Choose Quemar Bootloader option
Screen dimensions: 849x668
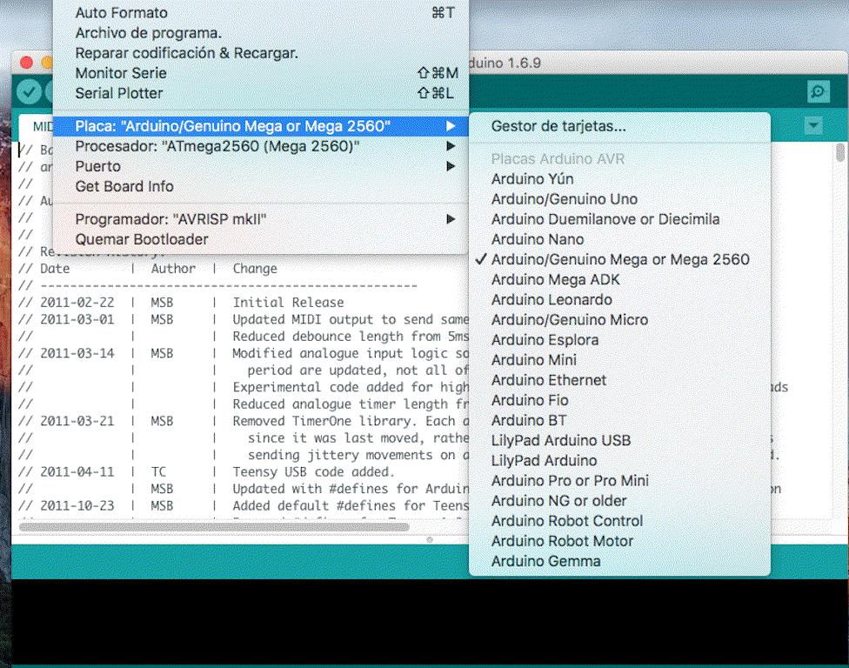142,239
